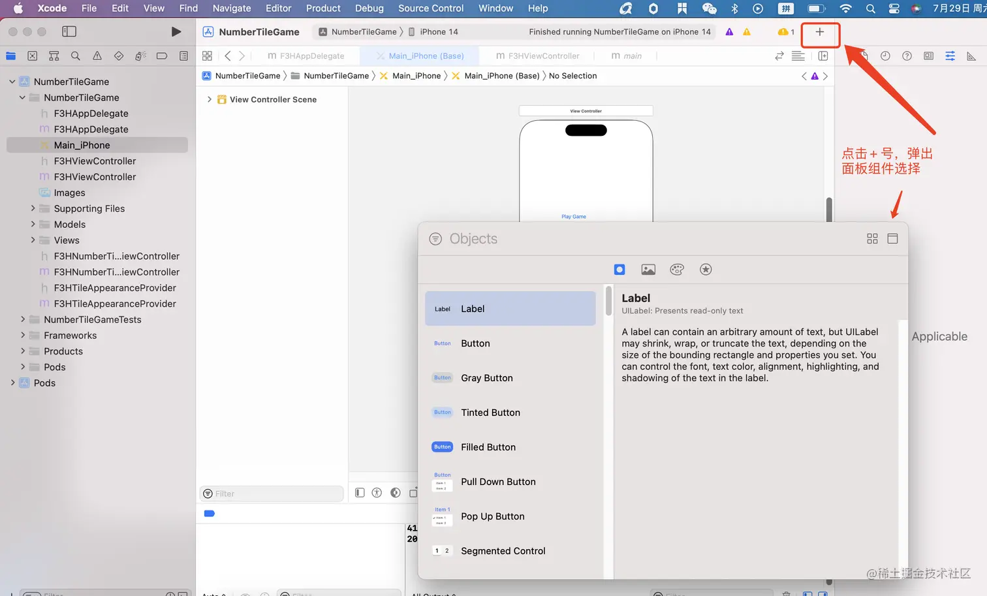Image resolution: width=987 pixels, height=596 pixels.
Task: Click the document outline Filter field
Action: click(x=272, y=494)
